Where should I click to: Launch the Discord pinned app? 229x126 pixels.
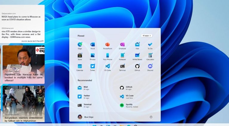150,67
